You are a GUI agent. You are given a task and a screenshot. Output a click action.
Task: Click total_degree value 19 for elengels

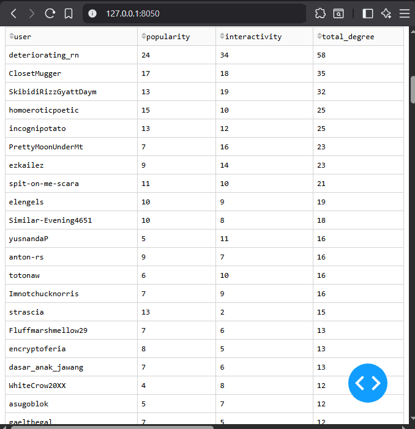(x=358, y=202)
